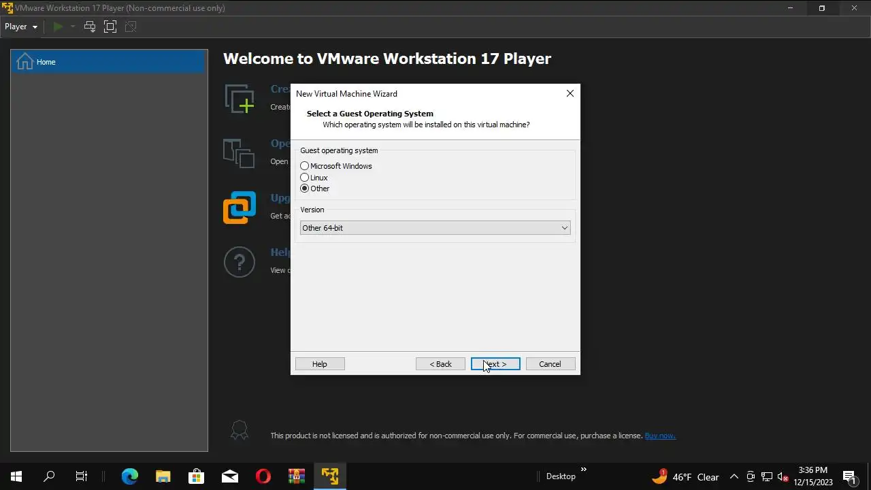
Task: Open the Version dropdown showing Other 64-bit
Action: click(x=435, y=228)
